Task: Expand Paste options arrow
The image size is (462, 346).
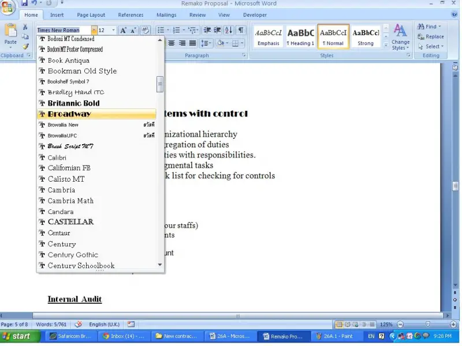Action: point(10,47)
